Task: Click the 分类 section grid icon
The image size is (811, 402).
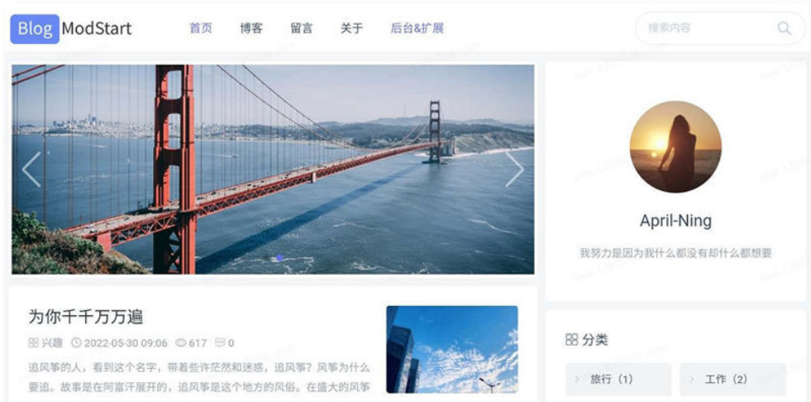Action: (x=571, y=340)
